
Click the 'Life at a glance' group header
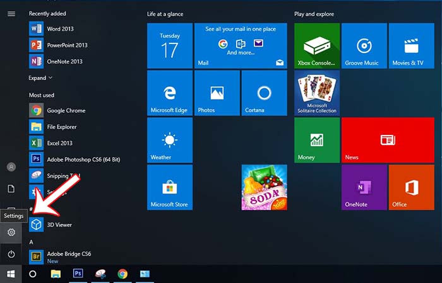tap(165, 14)
